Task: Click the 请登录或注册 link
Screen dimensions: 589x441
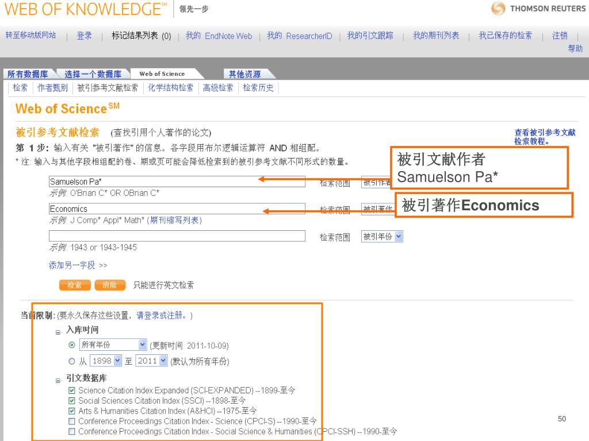Action: 161,315
